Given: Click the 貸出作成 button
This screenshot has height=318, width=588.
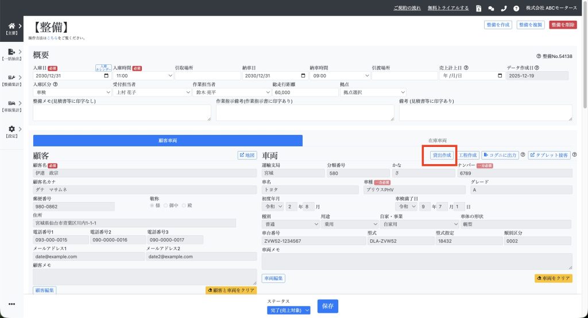Looking at the screenshot, I should point(442,155).
